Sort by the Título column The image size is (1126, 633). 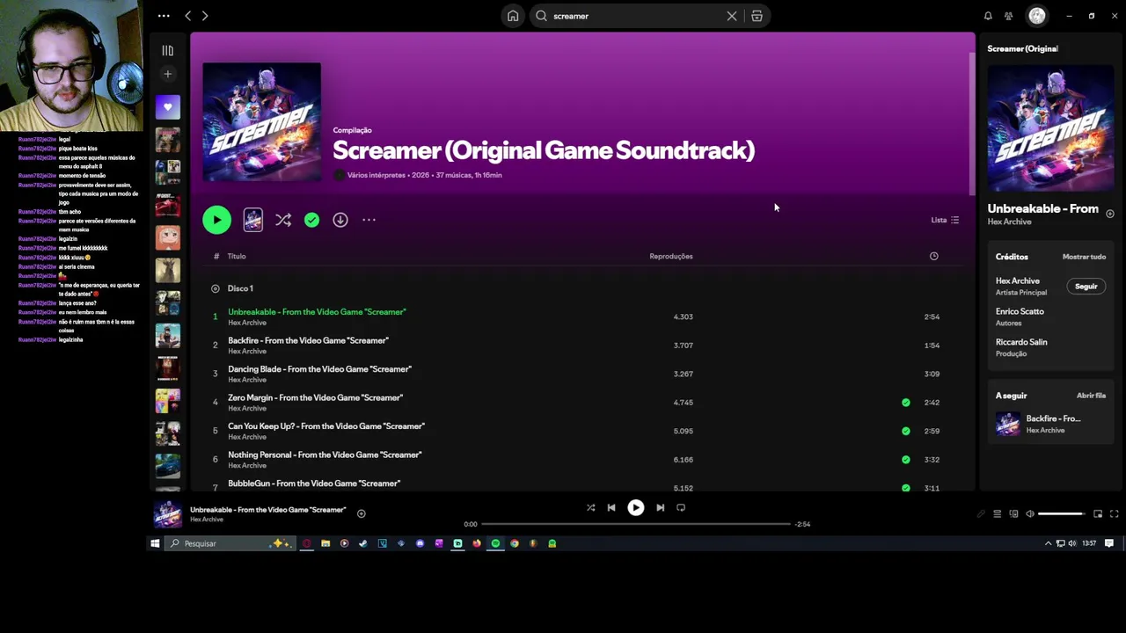tap(237, 256)
